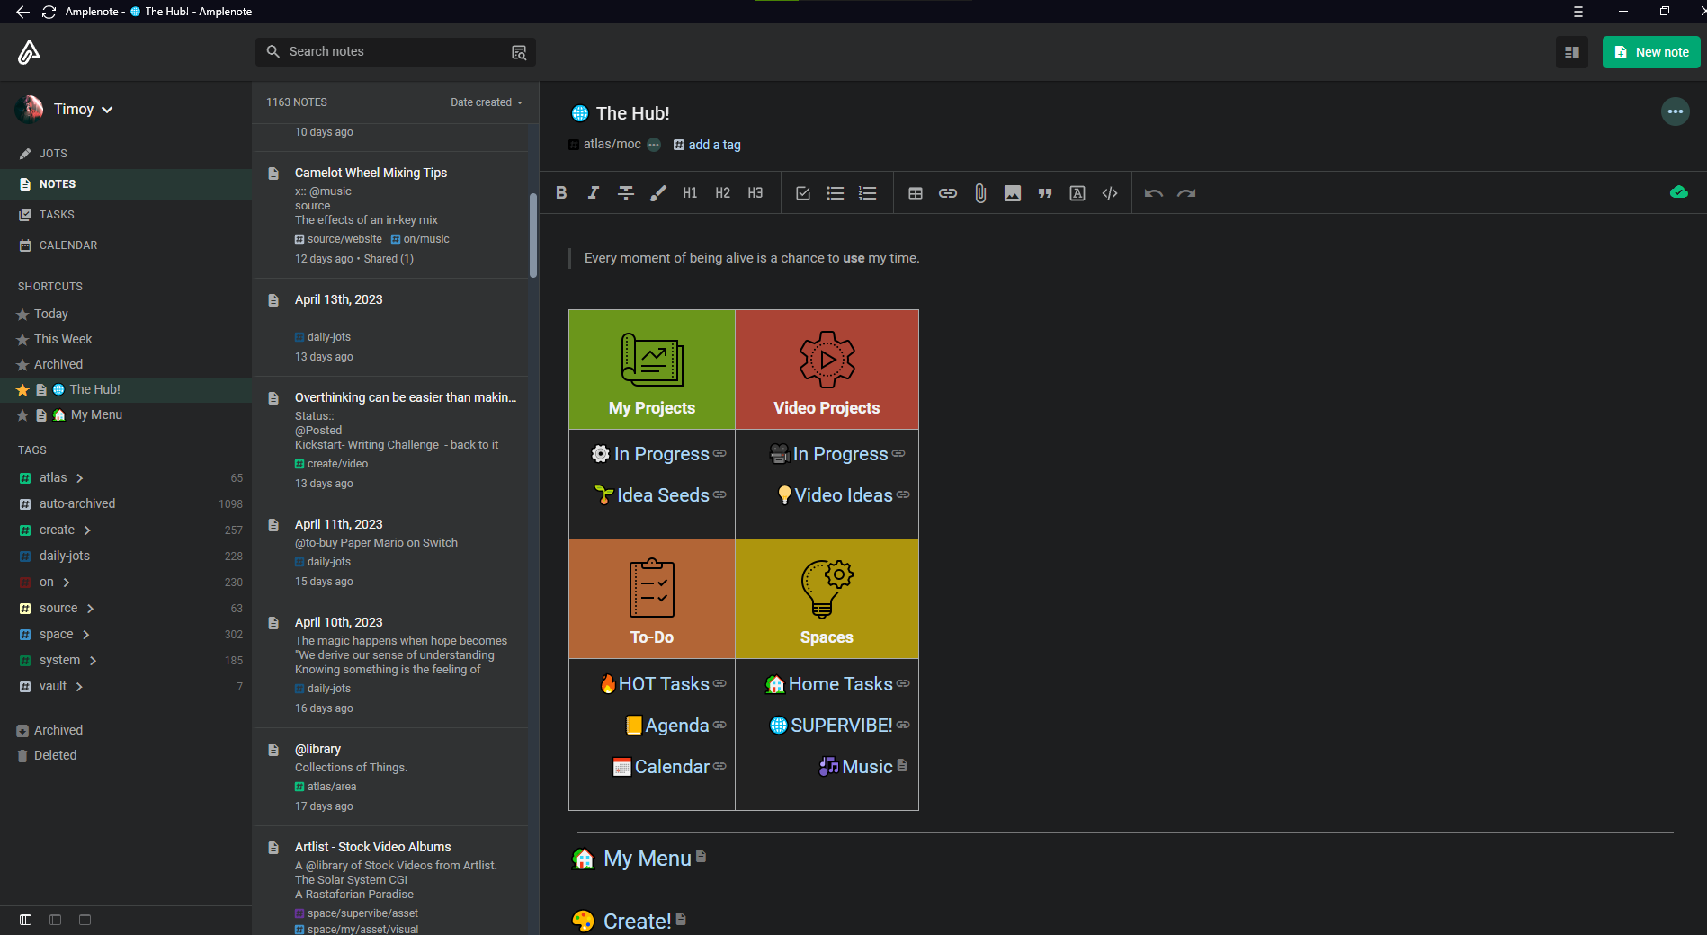Image resolution: width=1707 pixels, height=935 pixels.
Task: Add a tag to The Hub! note
Action: click(x=714, y=144)
